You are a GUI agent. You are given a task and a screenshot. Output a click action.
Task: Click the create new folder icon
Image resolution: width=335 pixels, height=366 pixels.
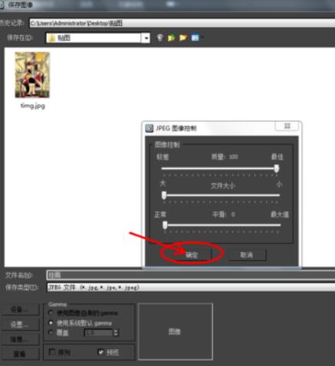pos(183,38)
